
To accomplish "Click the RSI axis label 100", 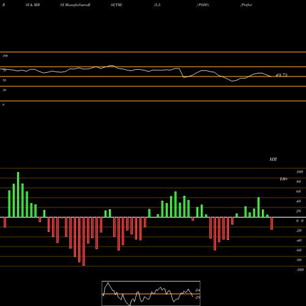I will (5, 56).
